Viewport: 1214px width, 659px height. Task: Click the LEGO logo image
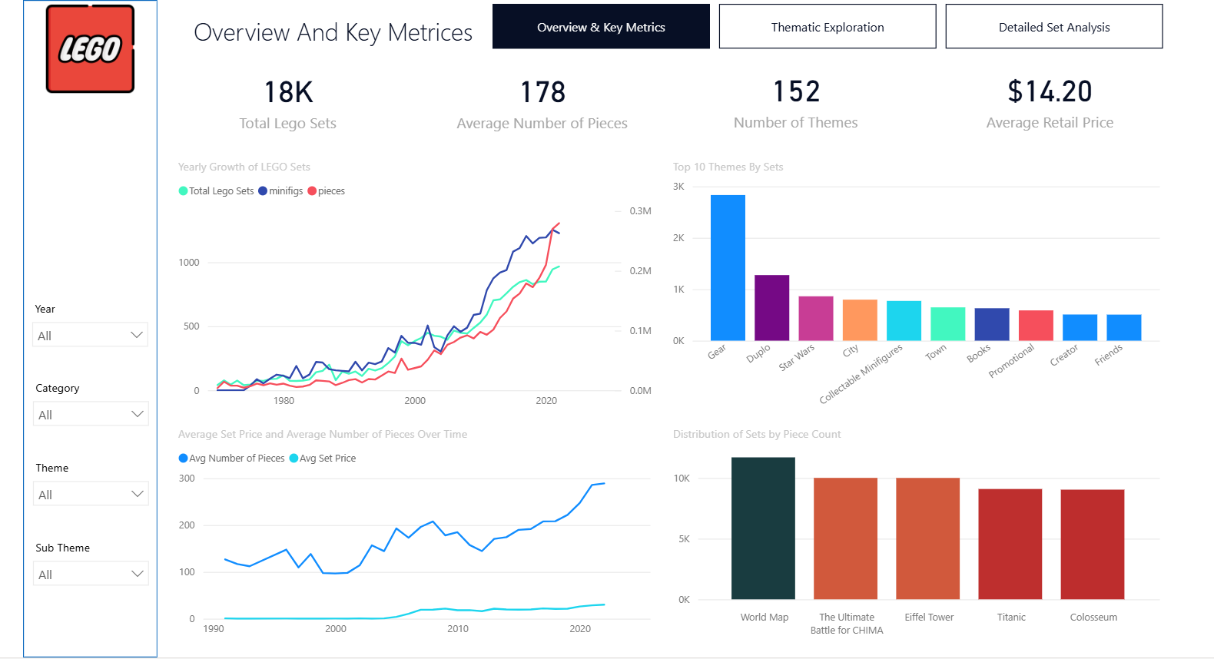[x=91, y=48]
